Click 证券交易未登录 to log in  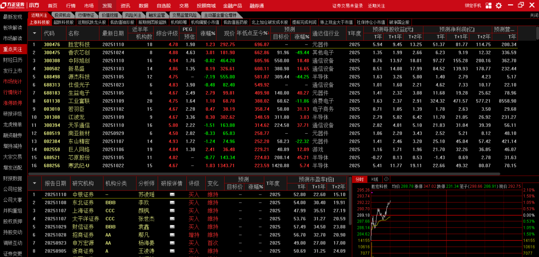pyautogui.click(x=347, y=6)
